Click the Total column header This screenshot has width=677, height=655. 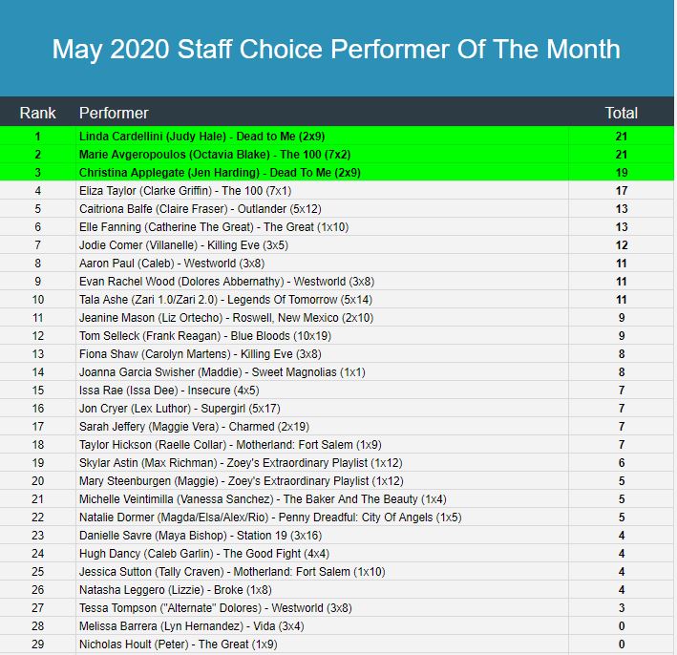point(621,113)
